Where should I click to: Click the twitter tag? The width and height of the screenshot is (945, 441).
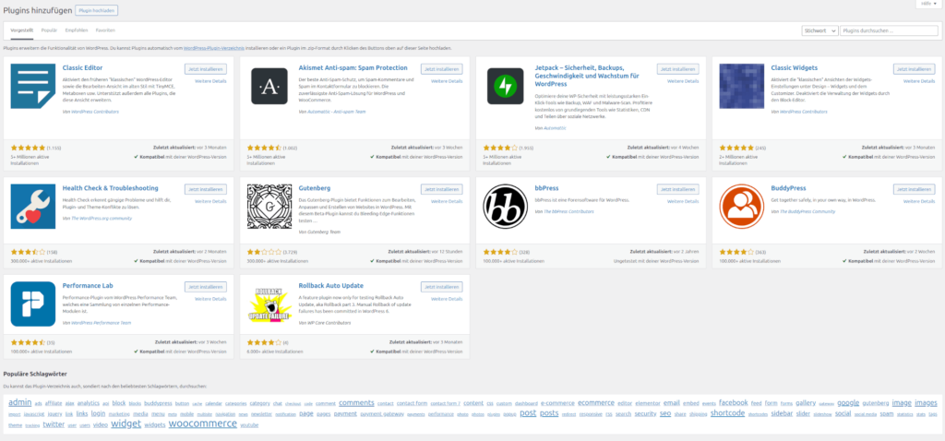(x=54, y=424)
